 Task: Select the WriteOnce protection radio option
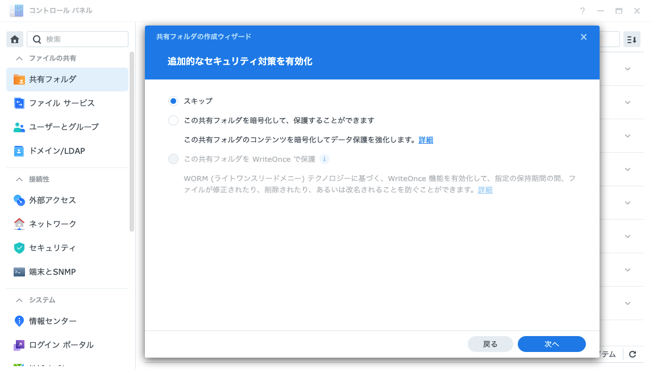(173, 159)
